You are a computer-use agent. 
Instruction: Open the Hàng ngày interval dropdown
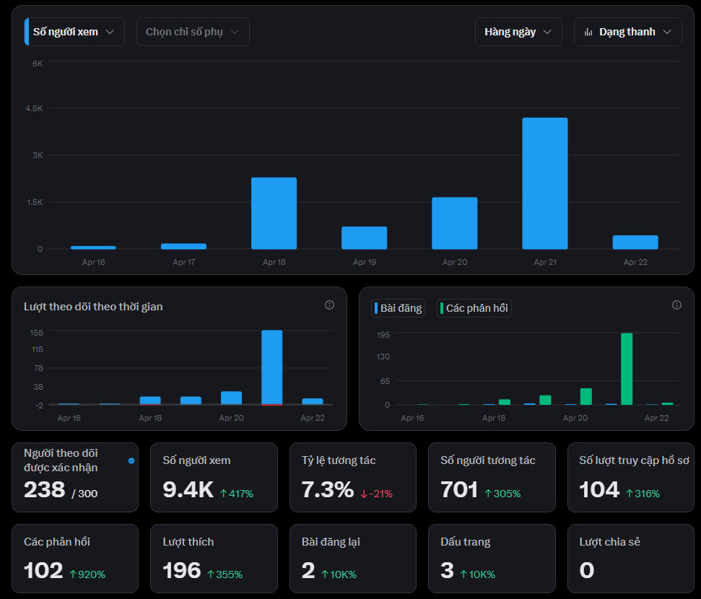(518, 32)
